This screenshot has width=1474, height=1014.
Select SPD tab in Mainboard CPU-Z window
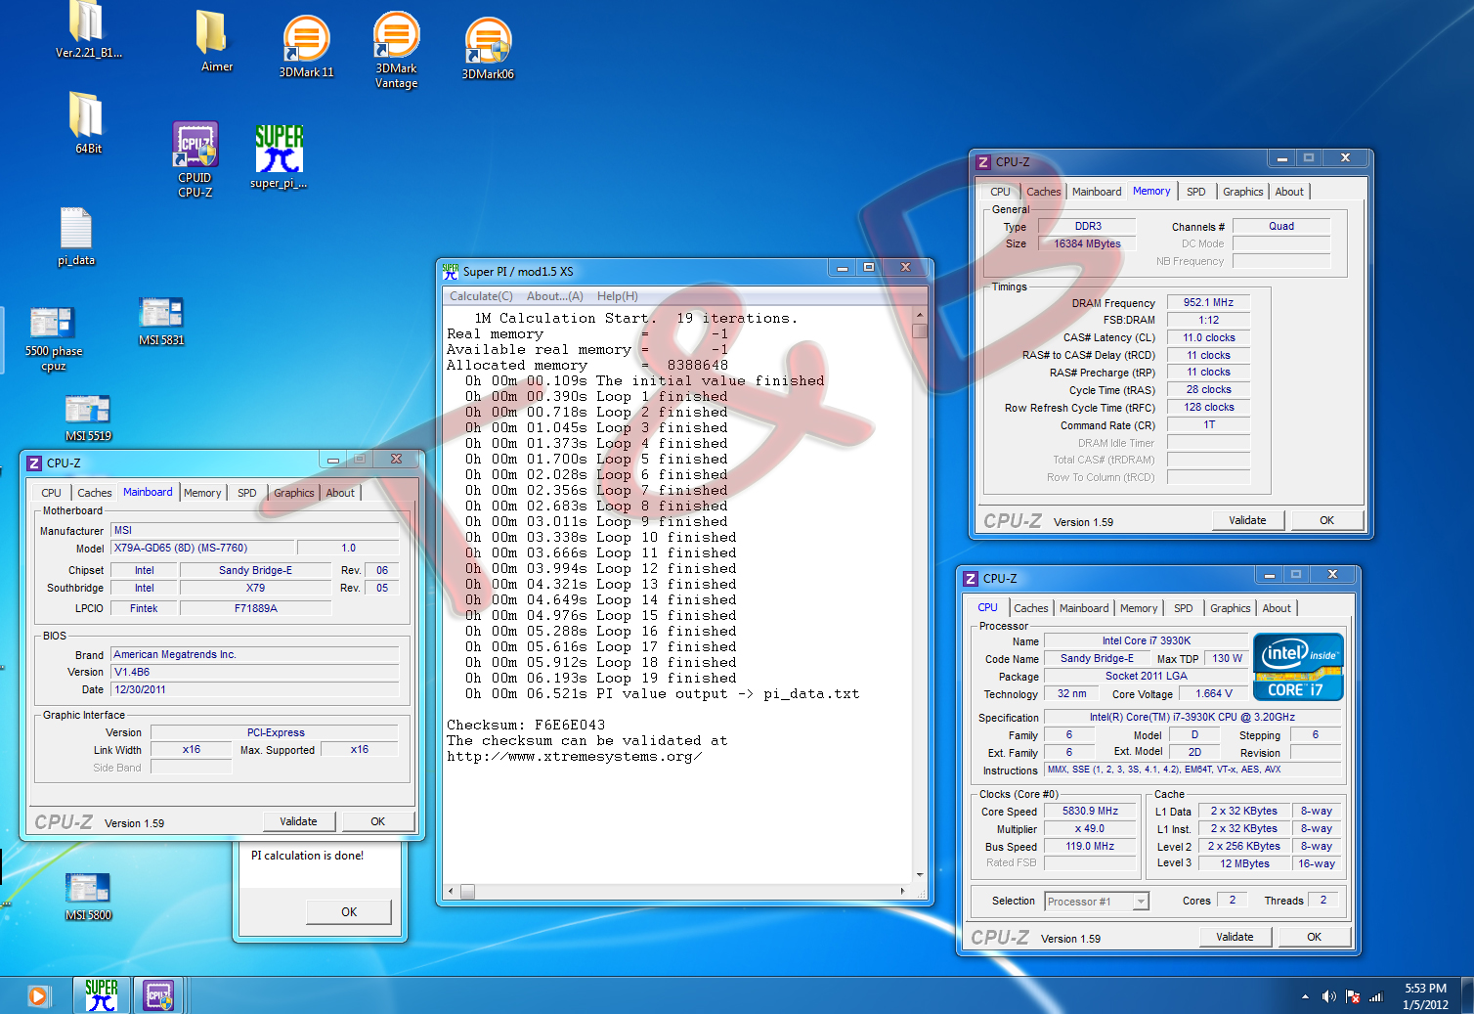[247, 493]
